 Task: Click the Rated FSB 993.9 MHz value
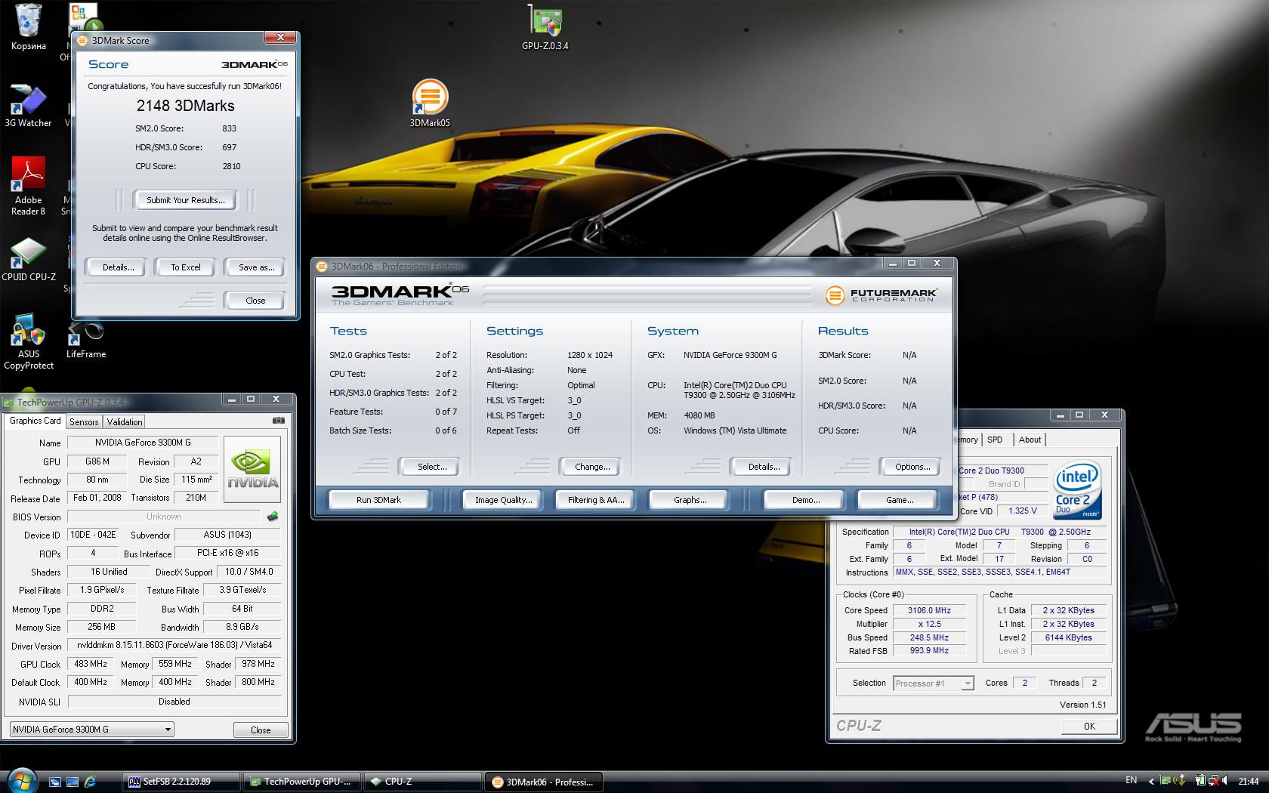[929, 650]
